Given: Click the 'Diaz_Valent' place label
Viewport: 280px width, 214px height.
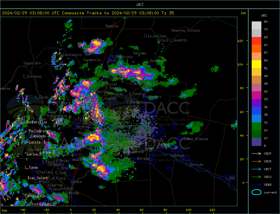Looking at the screenshot, I should (x=38, y=178).
